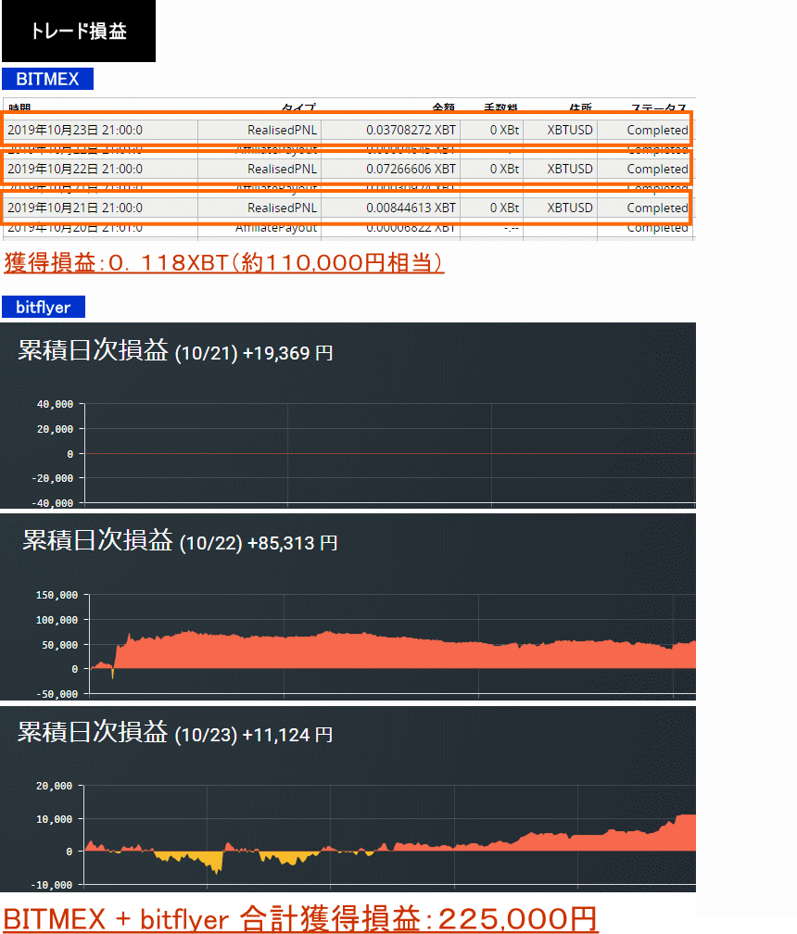
Task: Select the blue bitflyer label
Action: pyautogui.click(x=43, y=307)
